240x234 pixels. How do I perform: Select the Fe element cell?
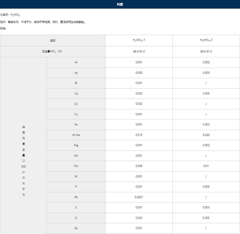76,124
